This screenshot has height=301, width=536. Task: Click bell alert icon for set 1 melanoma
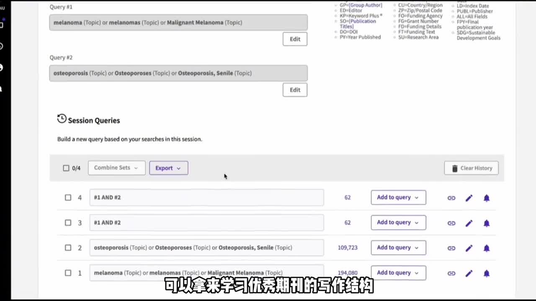coord(486,273)
